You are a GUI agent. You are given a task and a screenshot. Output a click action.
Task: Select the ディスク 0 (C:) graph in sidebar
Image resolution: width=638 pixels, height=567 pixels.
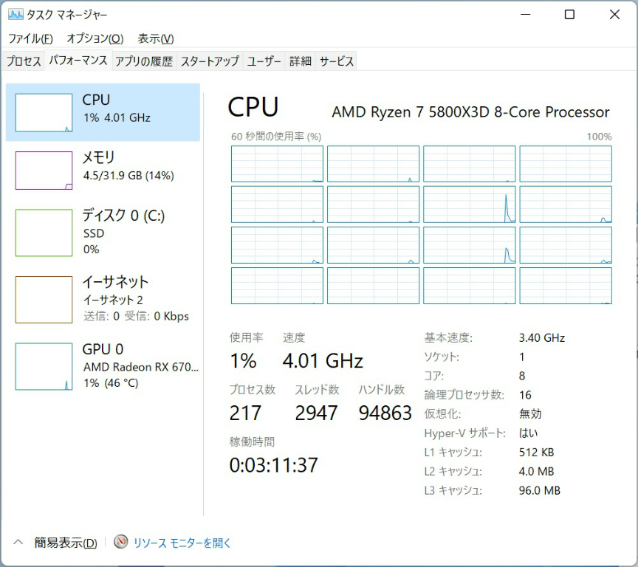[43, 233]
